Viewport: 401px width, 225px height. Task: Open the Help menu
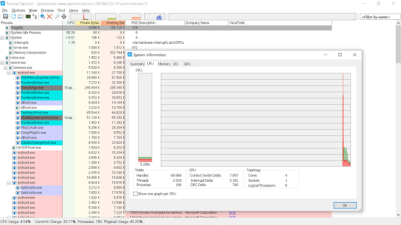click(86, 10)
